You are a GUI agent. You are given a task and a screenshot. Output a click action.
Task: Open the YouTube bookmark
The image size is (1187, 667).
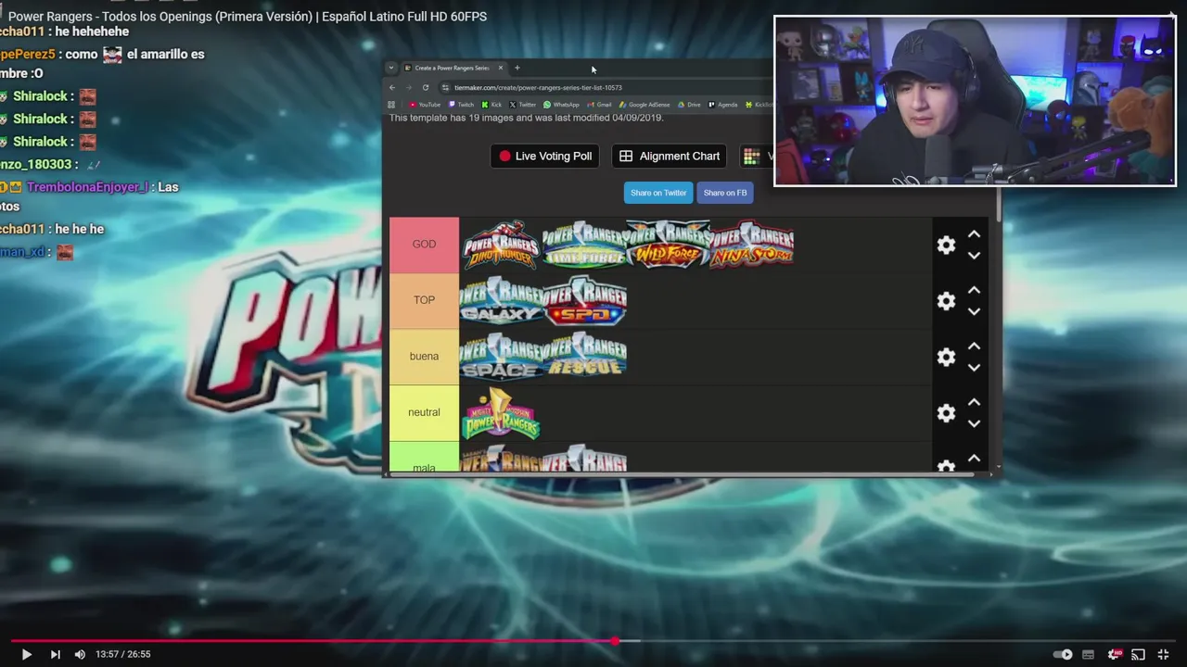point(425,105)
